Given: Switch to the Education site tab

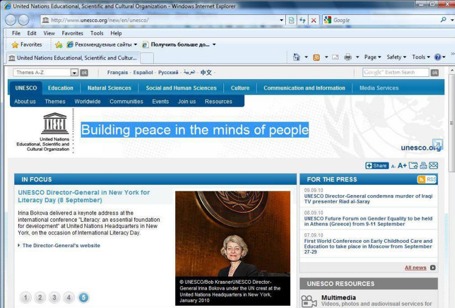Looking at the screenshot, I should 61,88.
